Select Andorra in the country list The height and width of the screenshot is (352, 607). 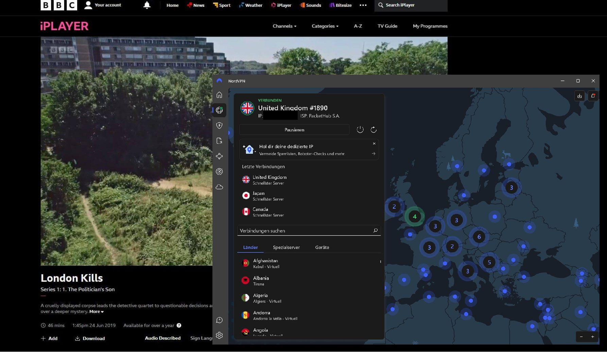(x=309, y=315)
